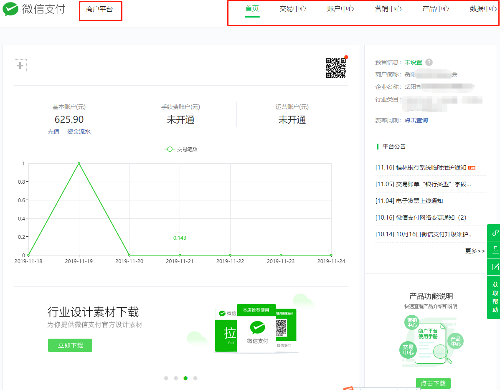Image resolution: width=500 pixels, height=390 pixels.
Task: Click the 更多>> link
Action: coord(475,251)
